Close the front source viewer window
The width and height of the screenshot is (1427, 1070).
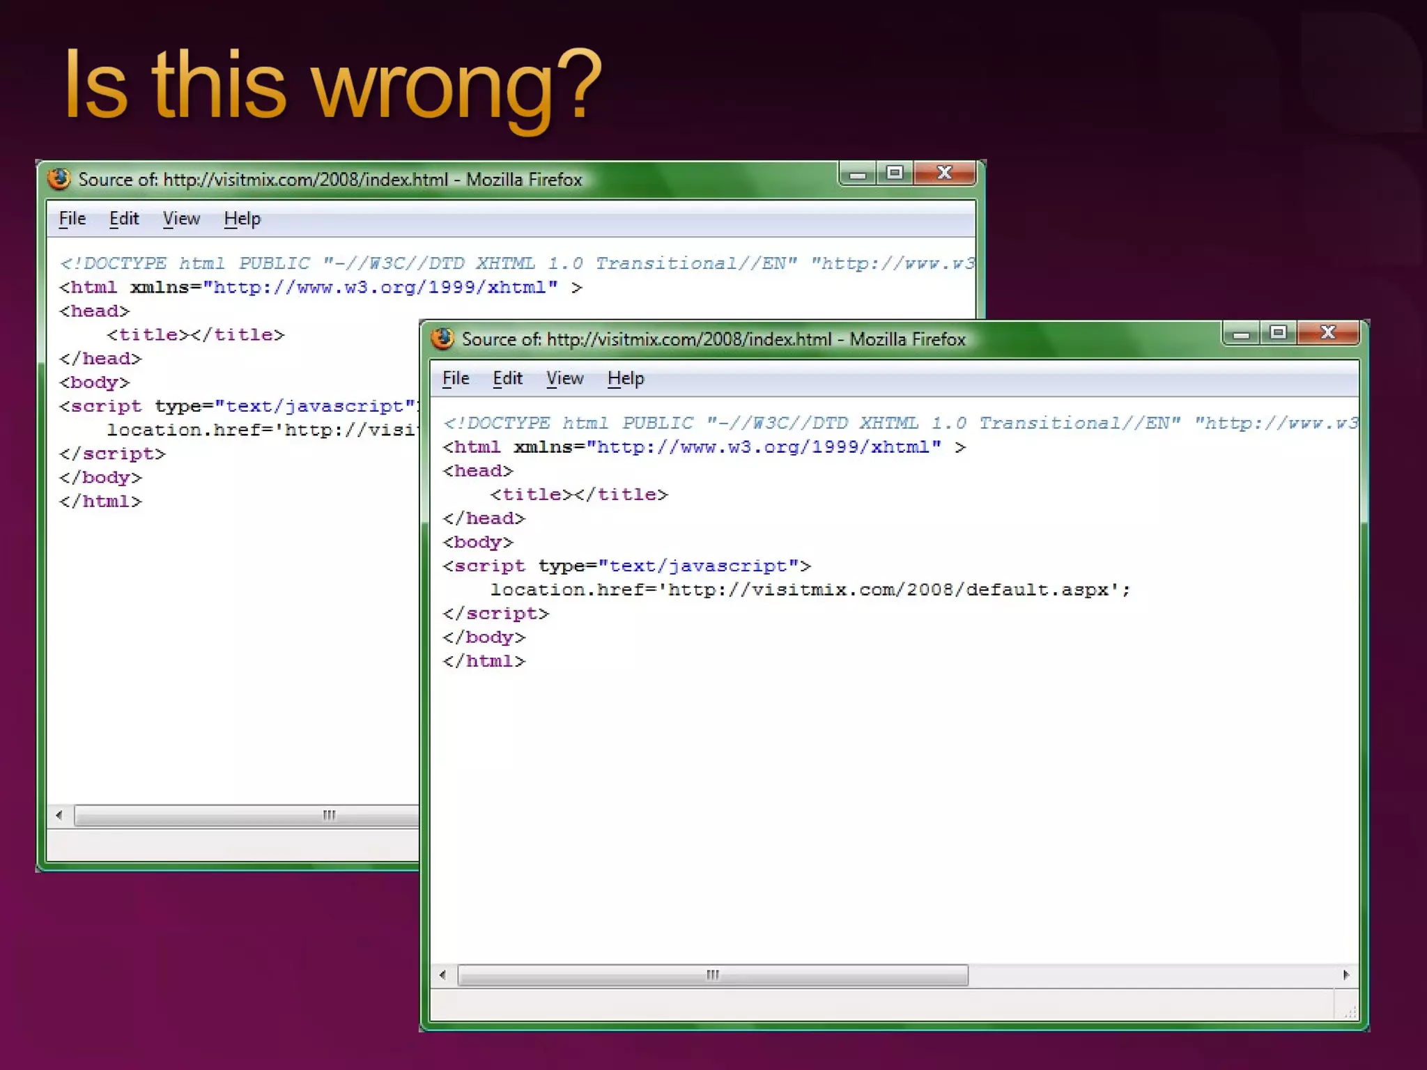tap(1328, 333)
